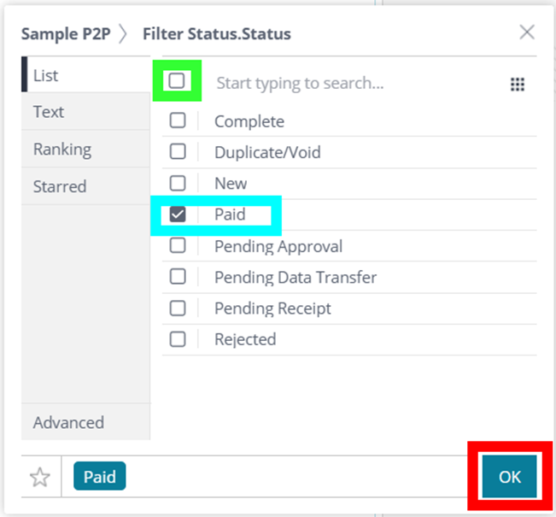Click the Paid filter tag
The height and width of the screenshot is (517, 556).
[x=100, y=476]
